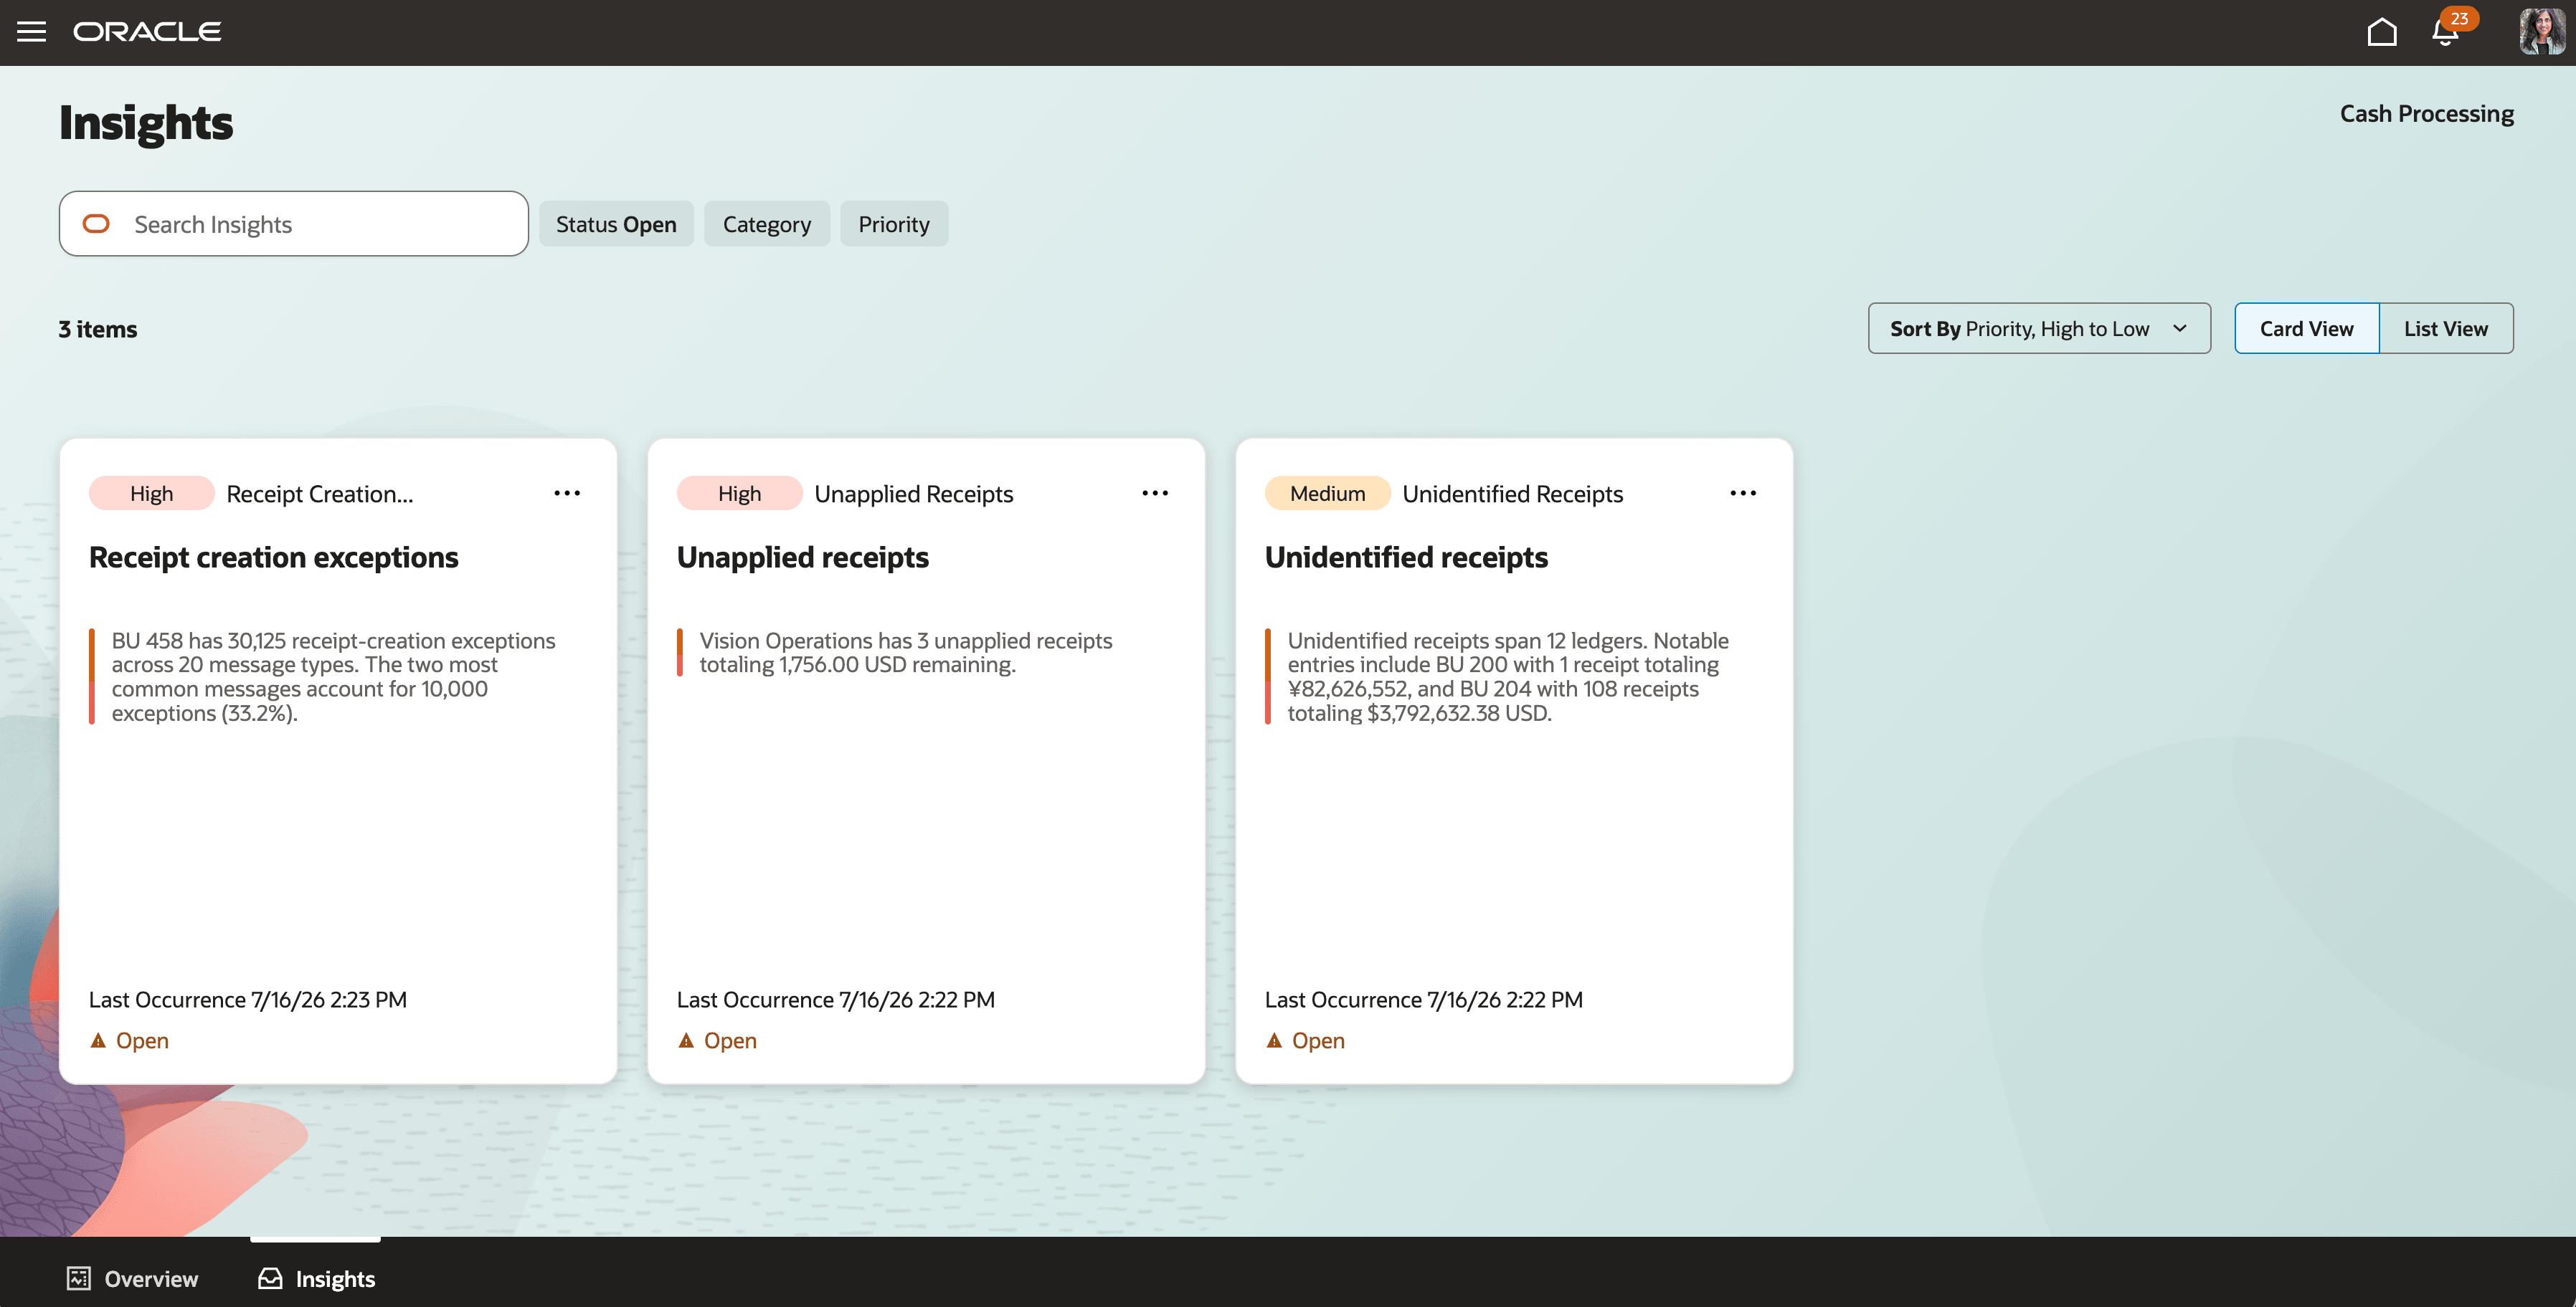Click the Insights tab inbox icon

pyautogui.click(x=270, y=1278)
